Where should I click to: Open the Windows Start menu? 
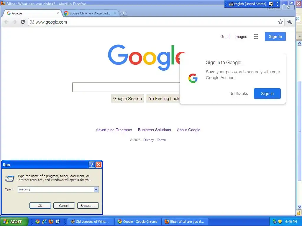(14, 222)
